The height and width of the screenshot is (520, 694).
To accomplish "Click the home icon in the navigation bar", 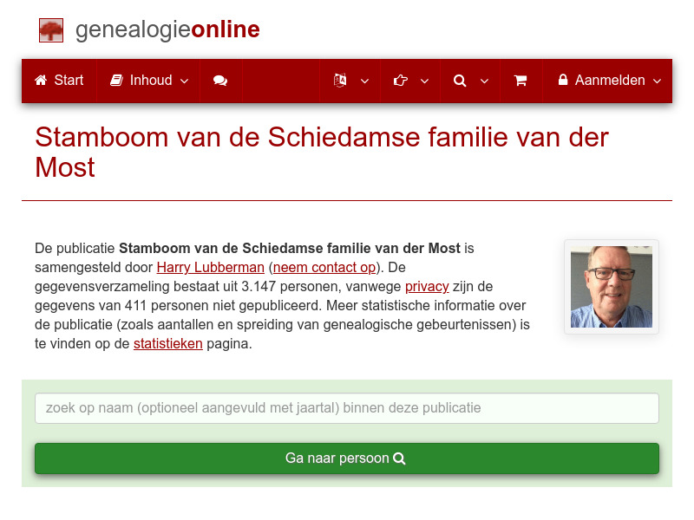I will 41,80.
